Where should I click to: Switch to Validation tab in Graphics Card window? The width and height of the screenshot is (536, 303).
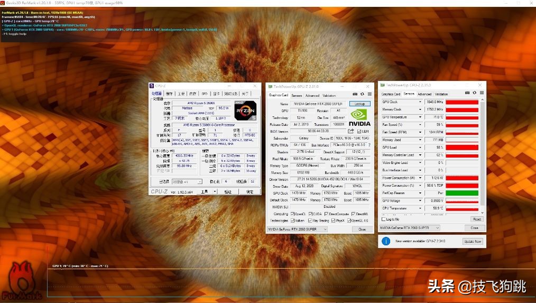pos(329,95)
